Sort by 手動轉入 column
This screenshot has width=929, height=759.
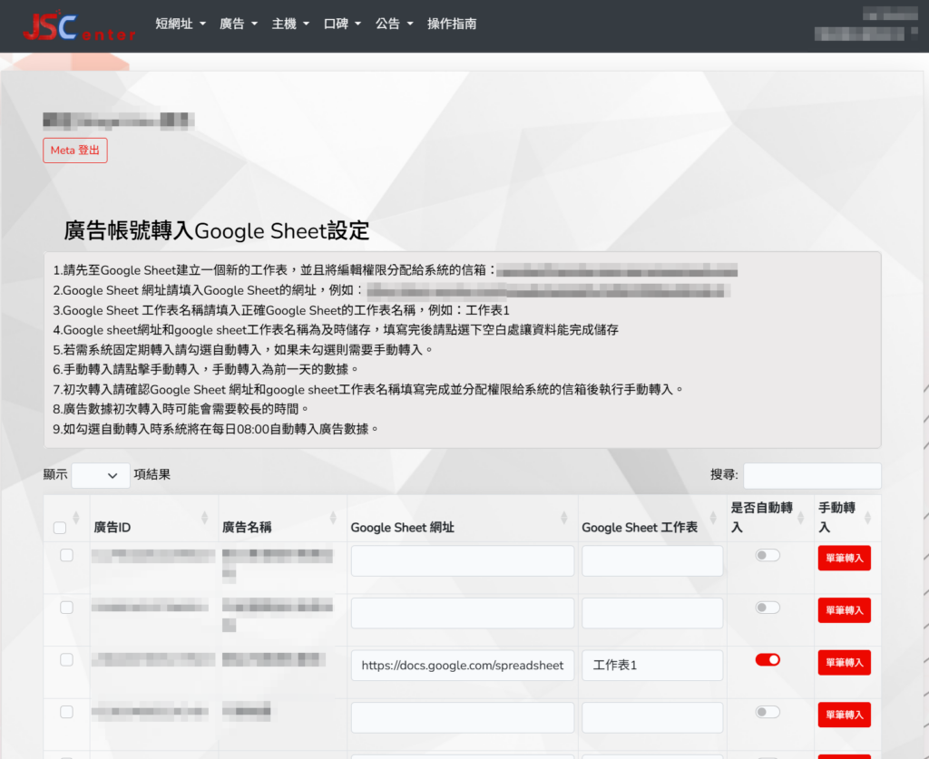868,518
